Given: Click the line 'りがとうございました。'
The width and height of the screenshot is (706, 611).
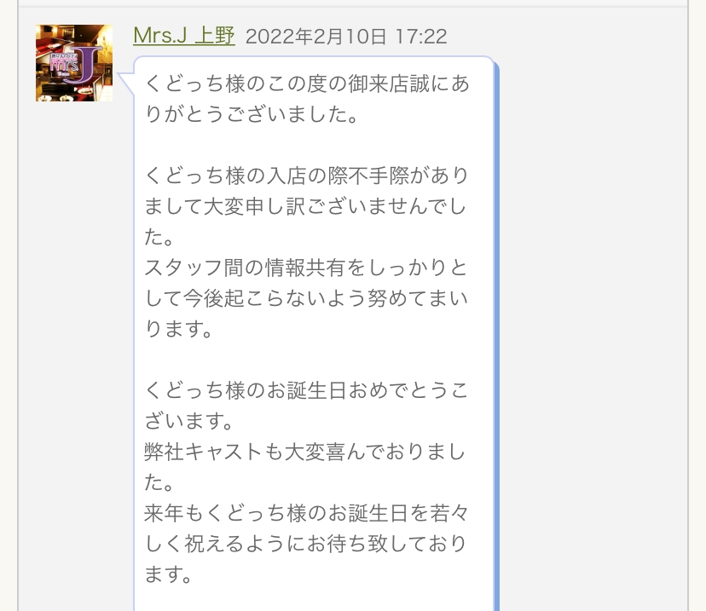Looking at the screenshot, I should pos(252,114).
